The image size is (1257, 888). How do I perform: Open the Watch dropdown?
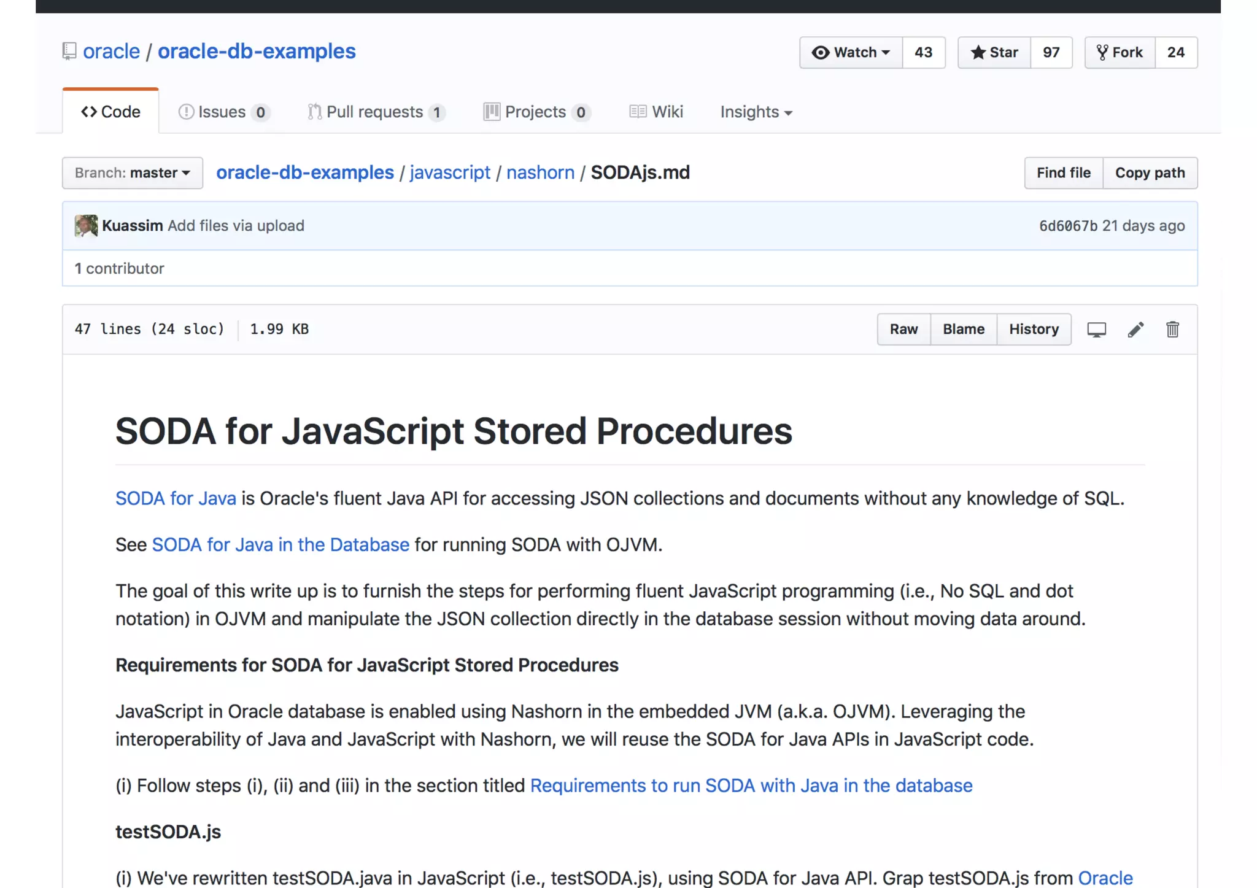[851, 52]
